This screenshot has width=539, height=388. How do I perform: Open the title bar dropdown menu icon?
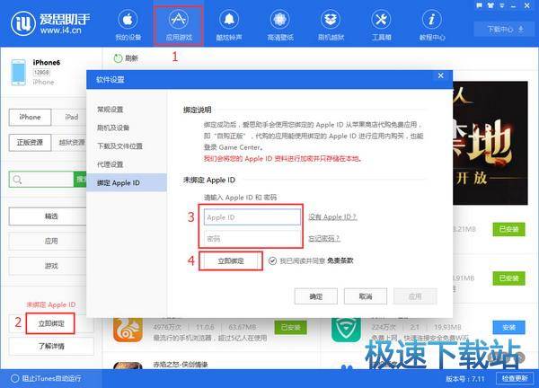(502, 5)
